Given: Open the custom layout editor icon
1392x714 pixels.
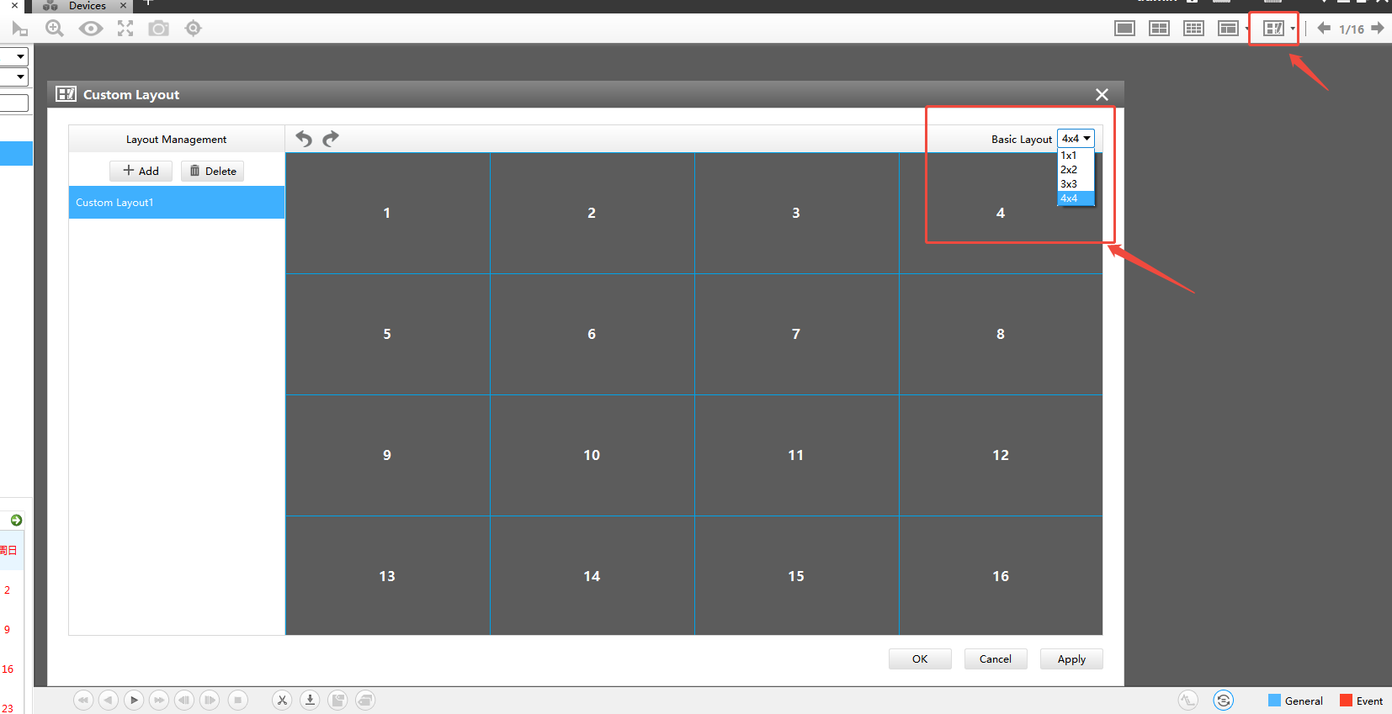Looking at the screenshot, I should click(x=1273, y=29).
